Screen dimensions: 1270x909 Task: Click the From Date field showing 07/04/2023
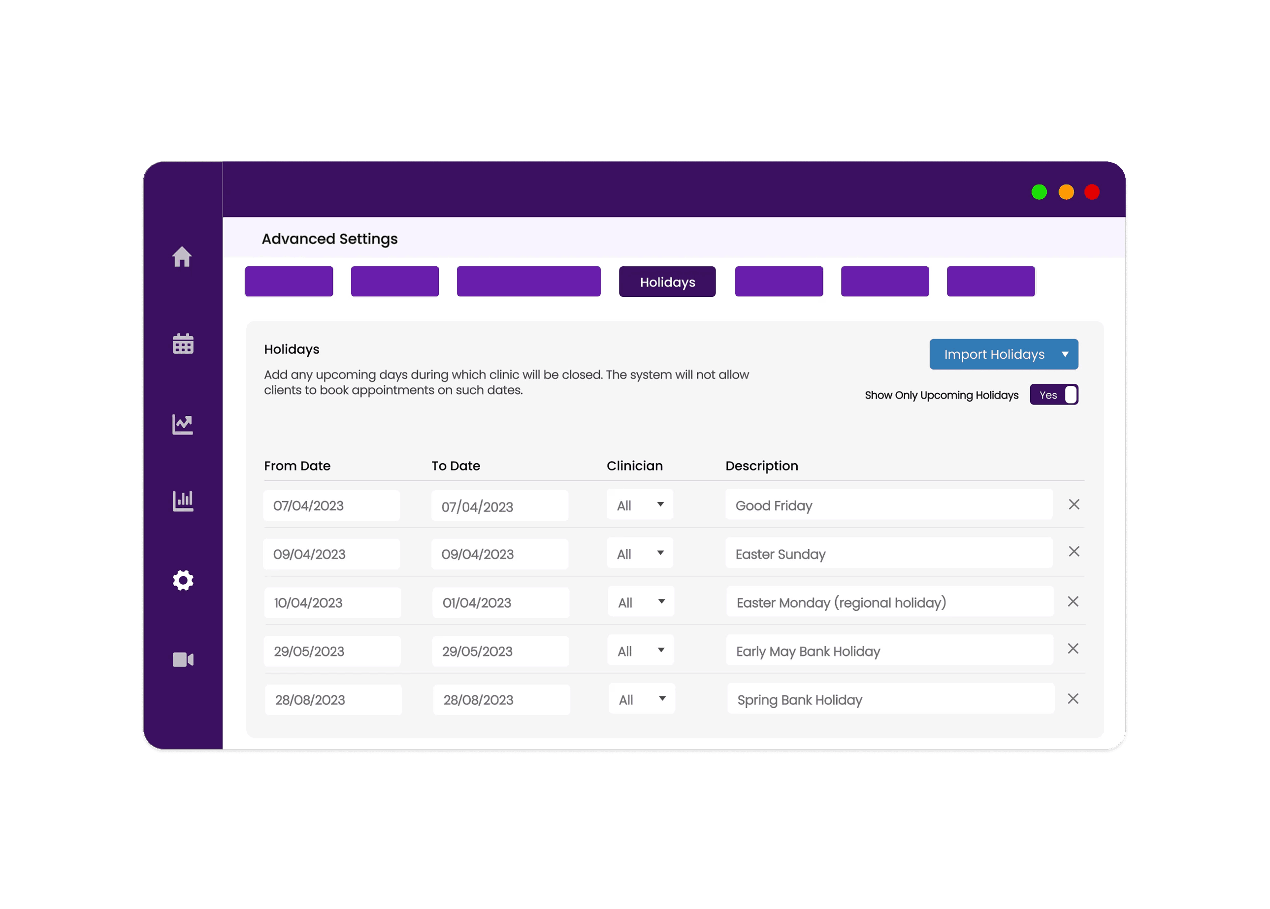(331, 505)
